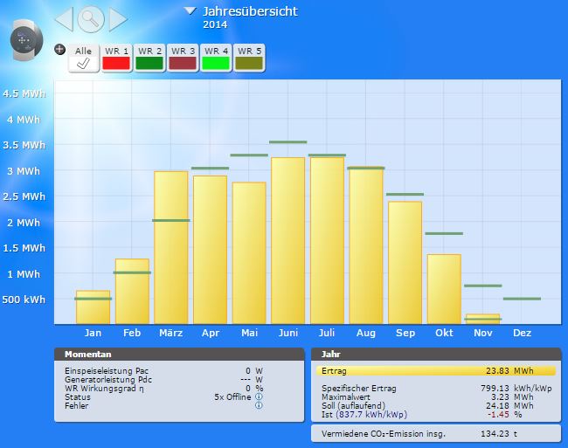Click the Juni bar in the chart

coord(287,240)
